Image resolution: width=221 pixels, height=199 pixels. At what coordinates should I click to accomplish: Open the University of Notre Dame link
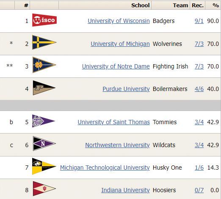(116, 66)
